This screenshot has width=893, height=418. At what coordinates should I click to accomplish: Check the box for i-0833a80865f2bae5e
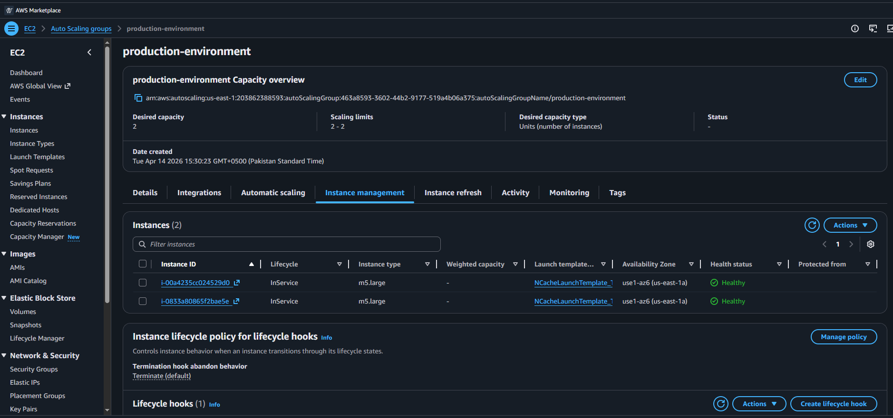[x=143, y=301]
